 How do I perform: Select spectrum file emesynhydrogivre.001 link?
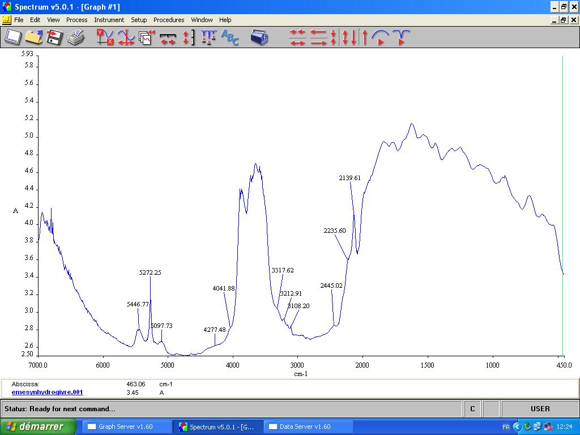(x=47, y=392)
